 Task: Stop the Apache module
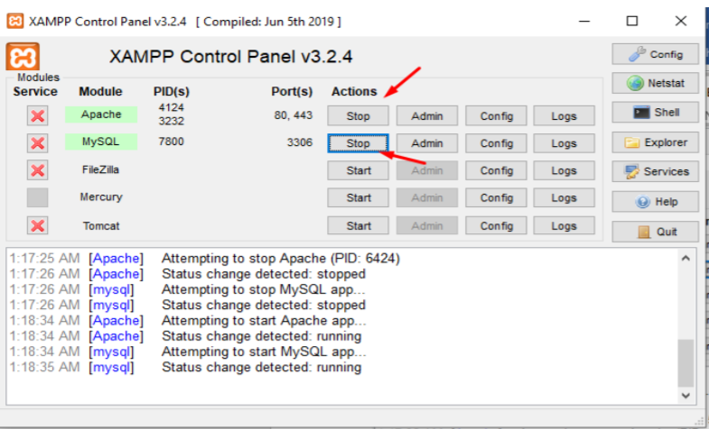tap(359, 116)
